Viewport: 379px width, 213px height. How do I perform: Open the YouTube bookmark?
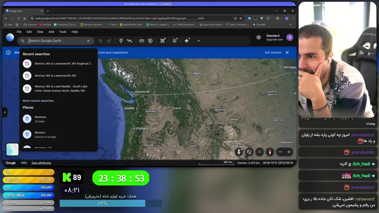[45, 25]
